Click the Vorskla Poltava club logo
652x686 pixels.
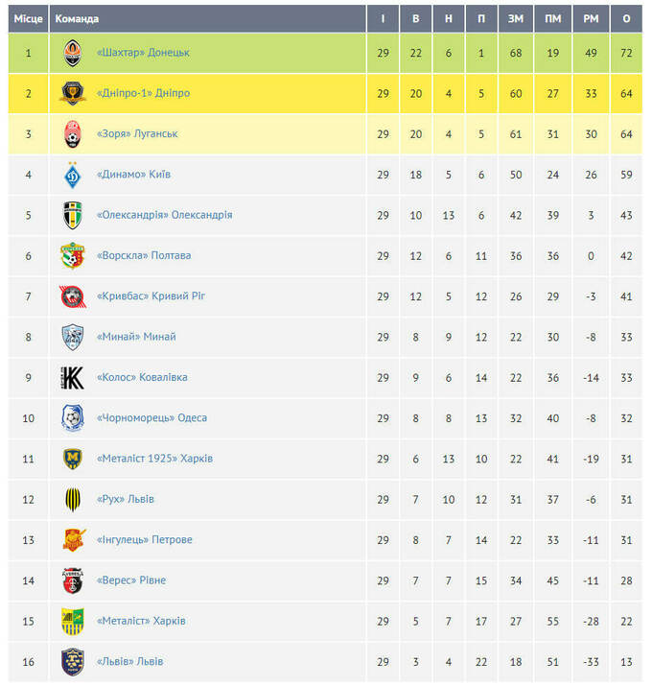[x=73, y=256]
